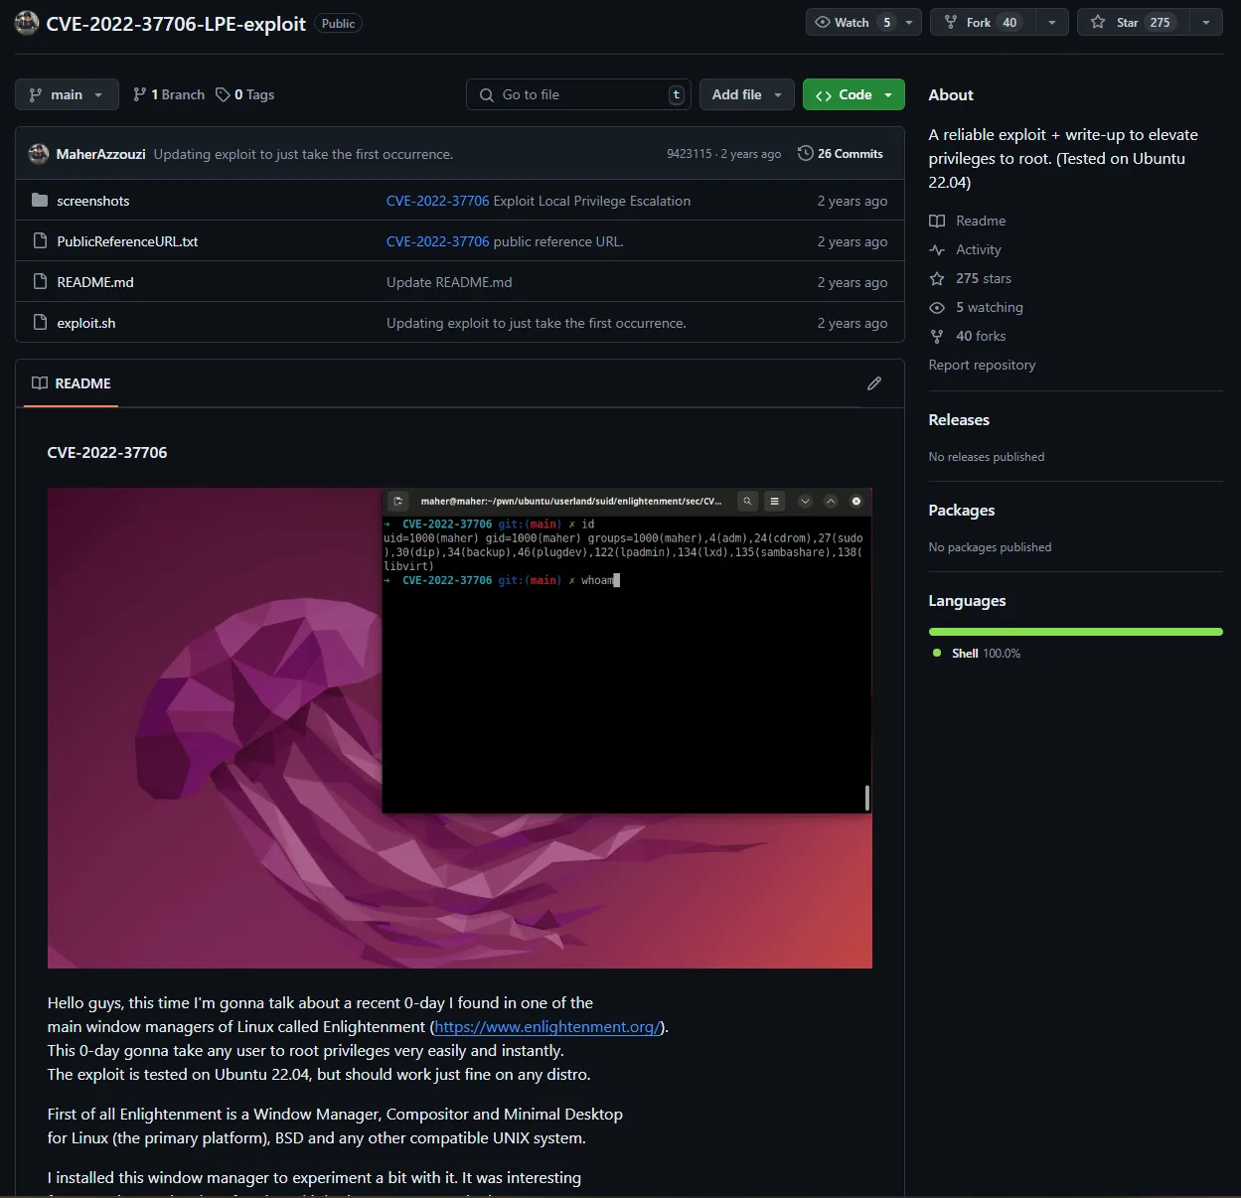Click Report repository link
Image resolution: width=1241 pixels, height=1198 pixels.
(982, 365)
